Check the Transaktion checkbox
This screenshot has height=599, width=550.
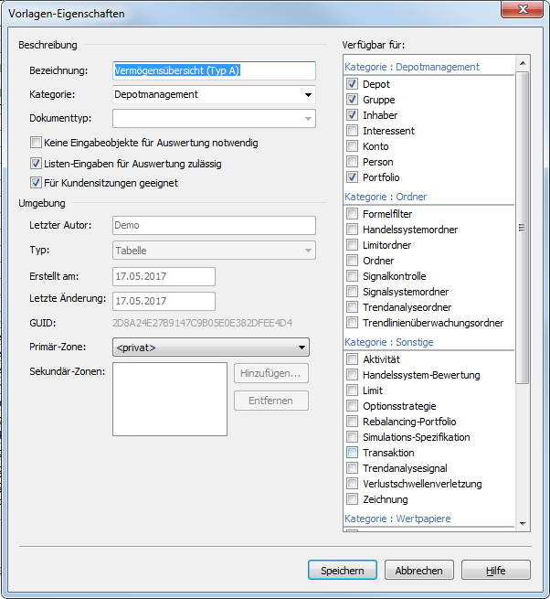353,453
